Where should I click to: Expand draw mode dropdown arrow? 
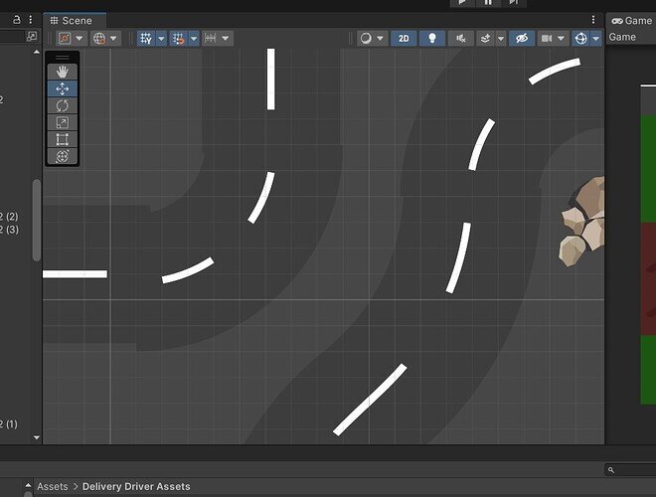coord(380,39)
